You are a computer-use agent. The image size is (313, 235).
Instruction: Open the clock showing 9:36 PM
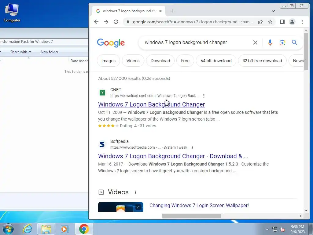pos(297,229)
